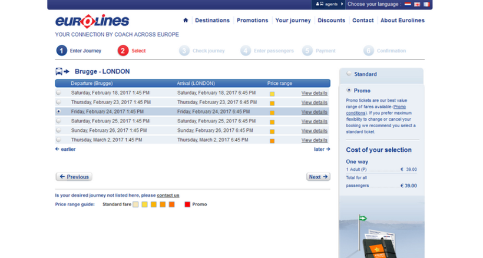Choose the Promo ticket radio
483x258 pixels.
click(349, 90)
